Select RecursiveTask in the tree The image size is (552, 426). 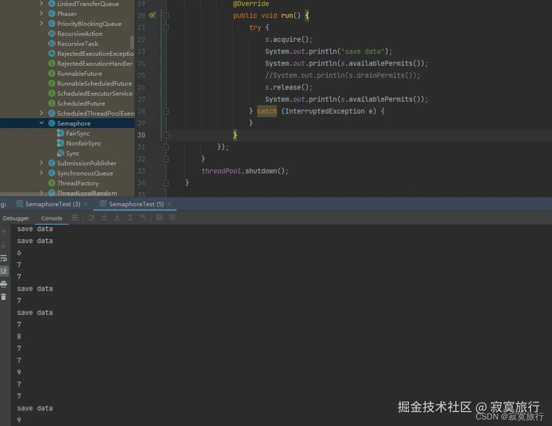click(x=78, y=44)
